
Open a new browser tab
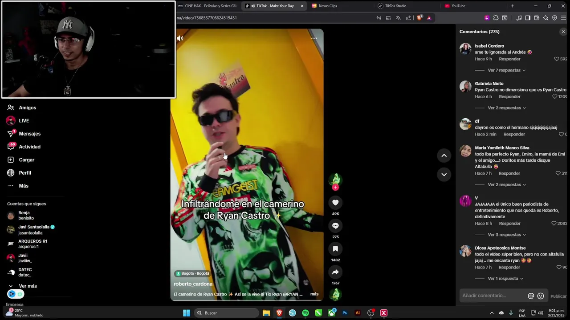coord(513,6)
